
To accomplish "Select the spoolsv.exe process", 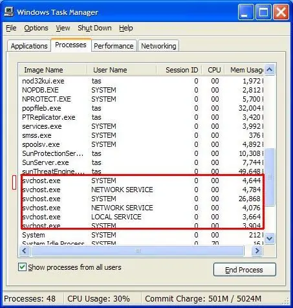I will (141, 144).
